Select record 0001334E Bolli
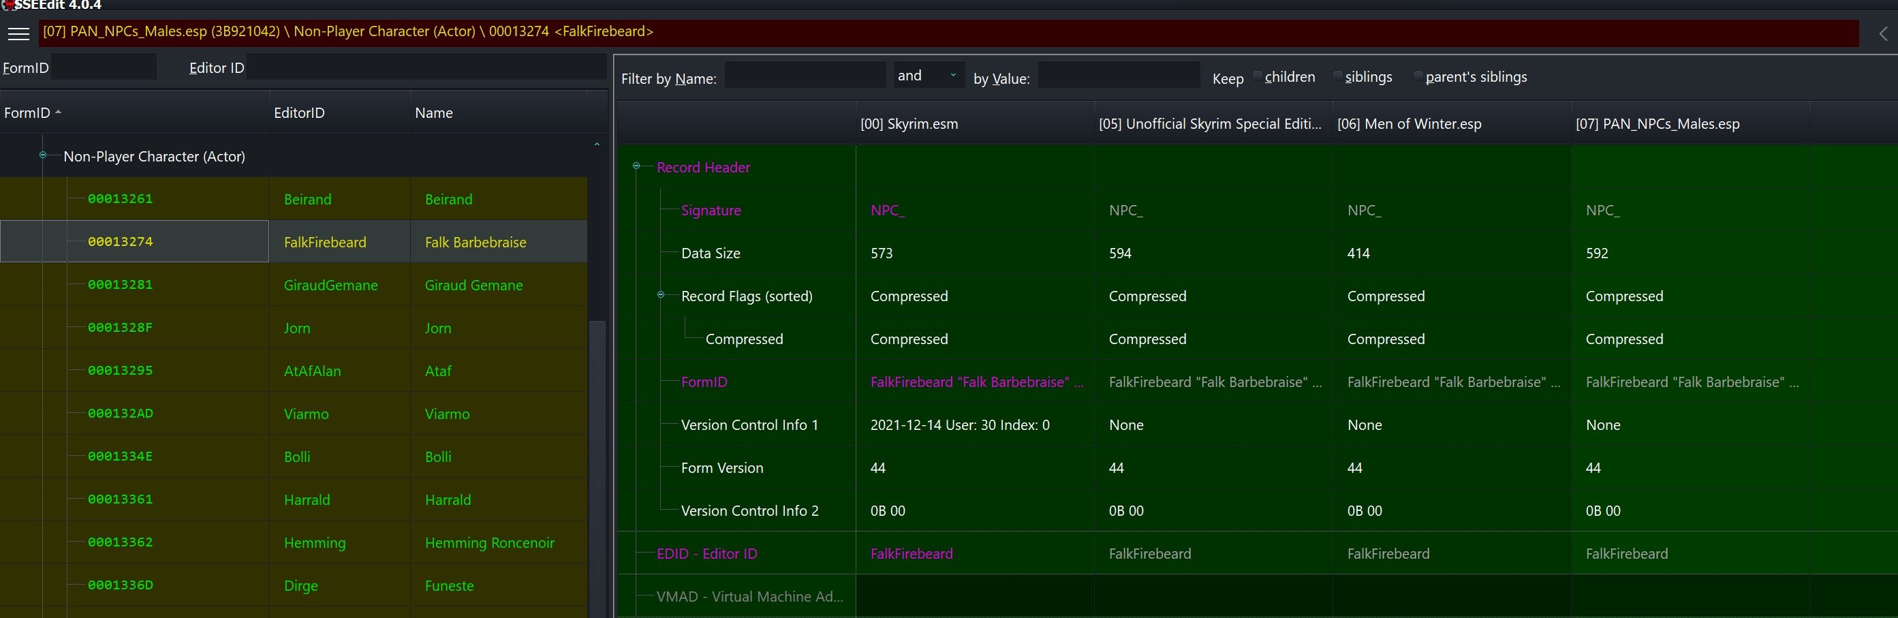This screenshot has height=618, width=1898. click(x=293, y=456)
